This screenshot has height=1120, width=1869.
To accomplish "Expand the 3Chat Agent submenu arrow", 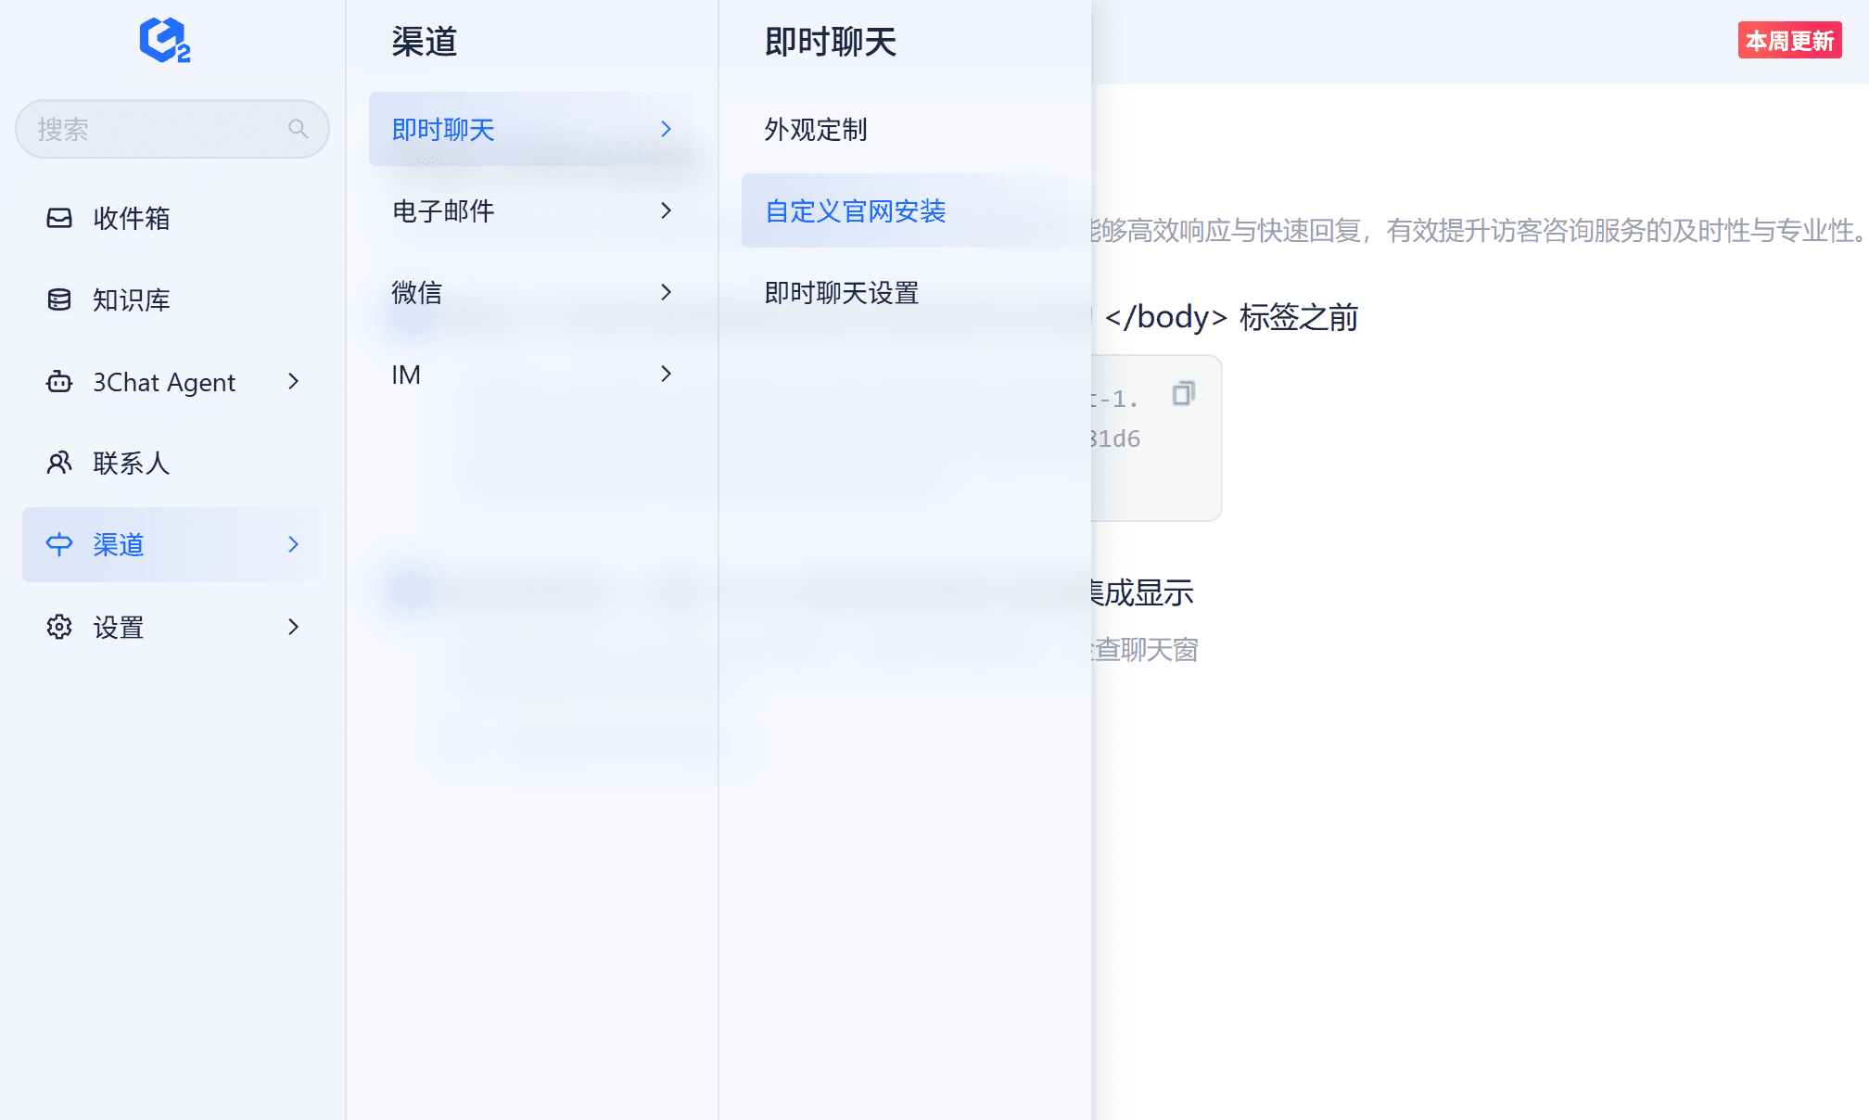I will point(294,381).
